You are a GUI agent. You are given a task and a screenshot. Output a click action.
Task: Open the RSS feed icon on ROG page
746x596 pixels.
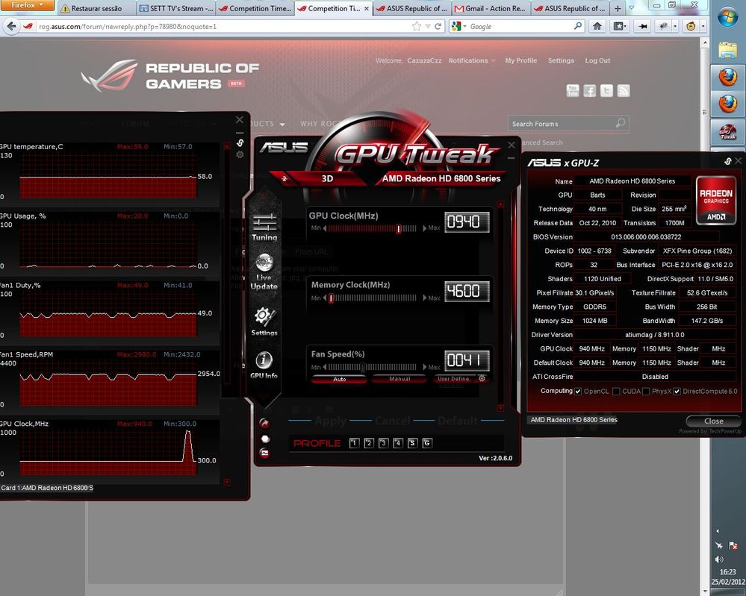click(624, 91)
